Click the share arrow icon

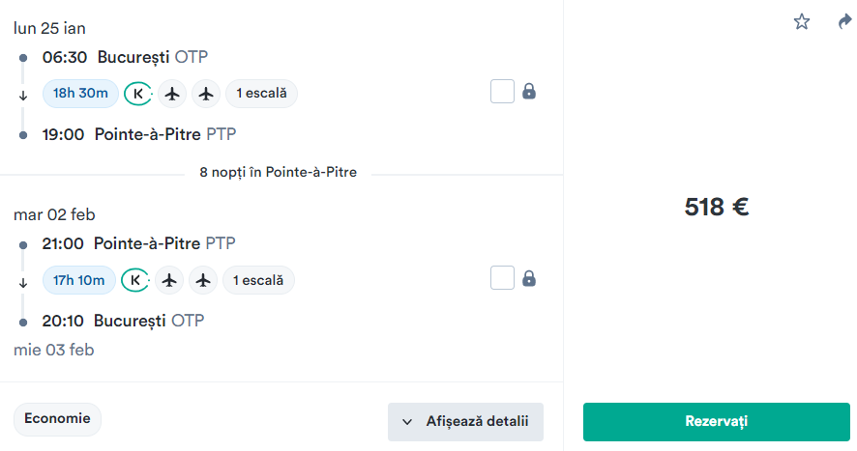pos(844,22)
